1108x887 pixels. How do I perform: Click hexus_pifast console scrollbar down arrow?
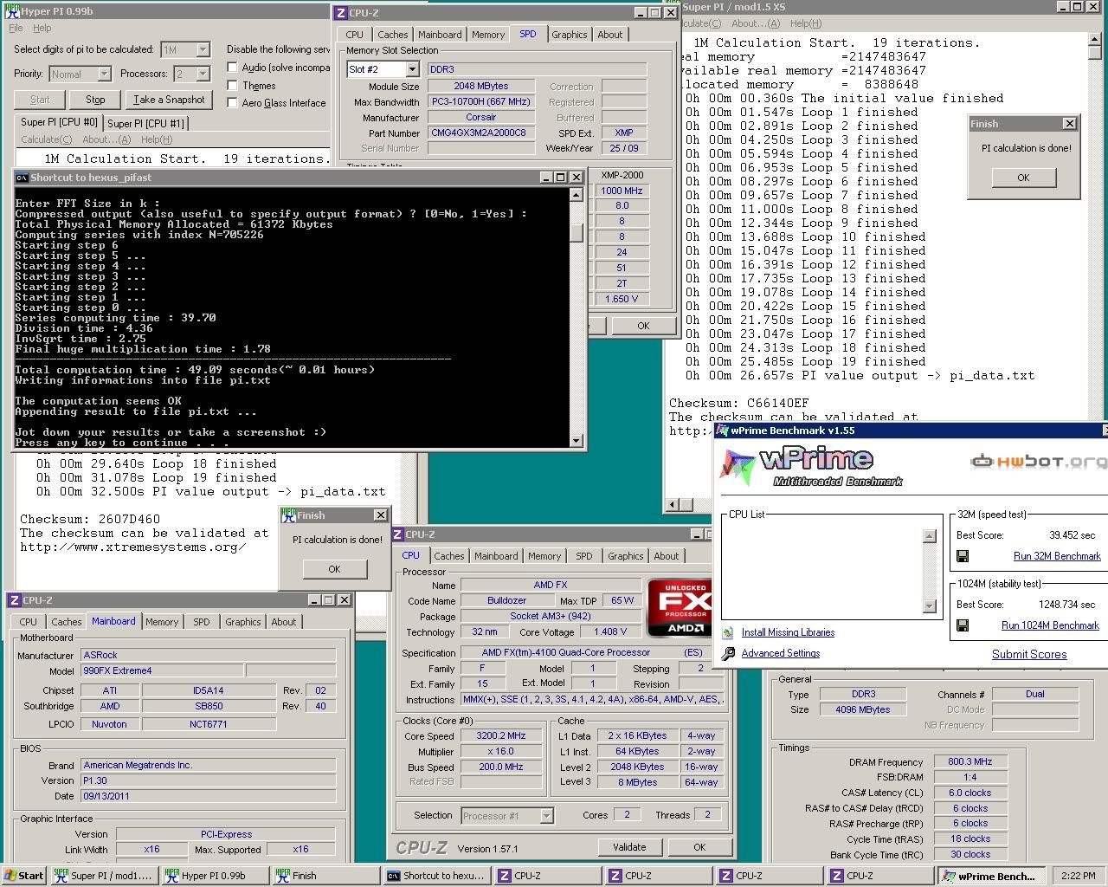[x=577, y=441]
